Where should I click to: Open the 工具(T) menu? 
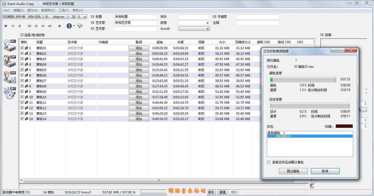click(x=64, y=10)
